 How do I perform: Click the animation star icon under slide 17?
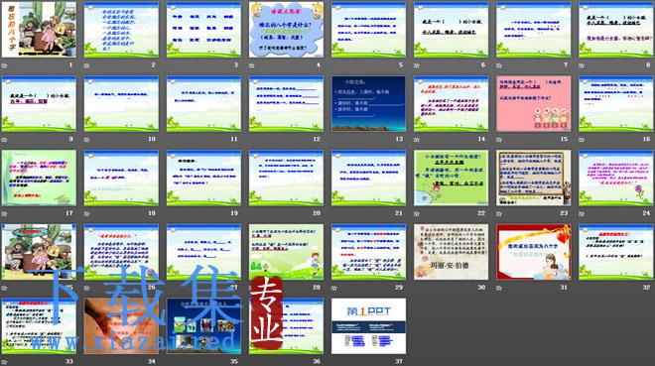pos(4,213)
